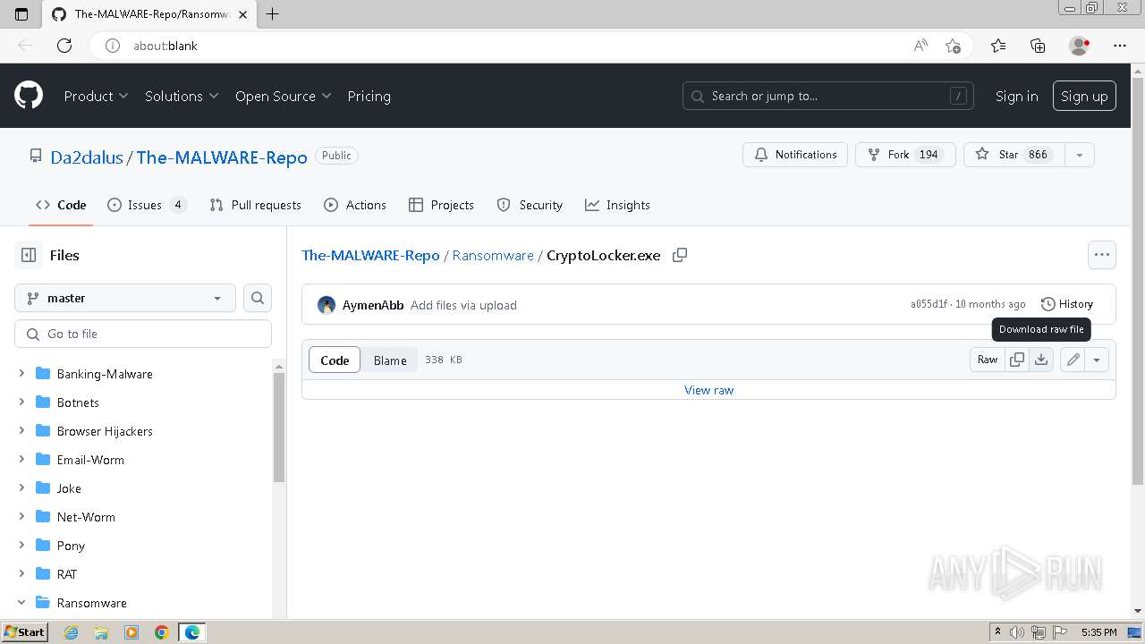Viewport: 1145px width, 644px height.
Task: Open Solutions navigation dropdown
Action: [x=182, y=96]
